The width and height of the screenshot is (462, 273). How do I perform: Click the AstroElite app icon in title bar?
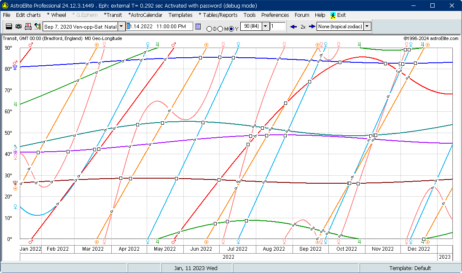point(5,5)
